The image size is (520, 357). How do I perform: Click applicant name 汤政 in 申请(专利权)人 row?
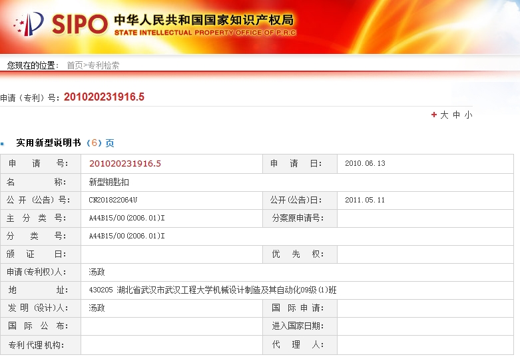(97, 272)
